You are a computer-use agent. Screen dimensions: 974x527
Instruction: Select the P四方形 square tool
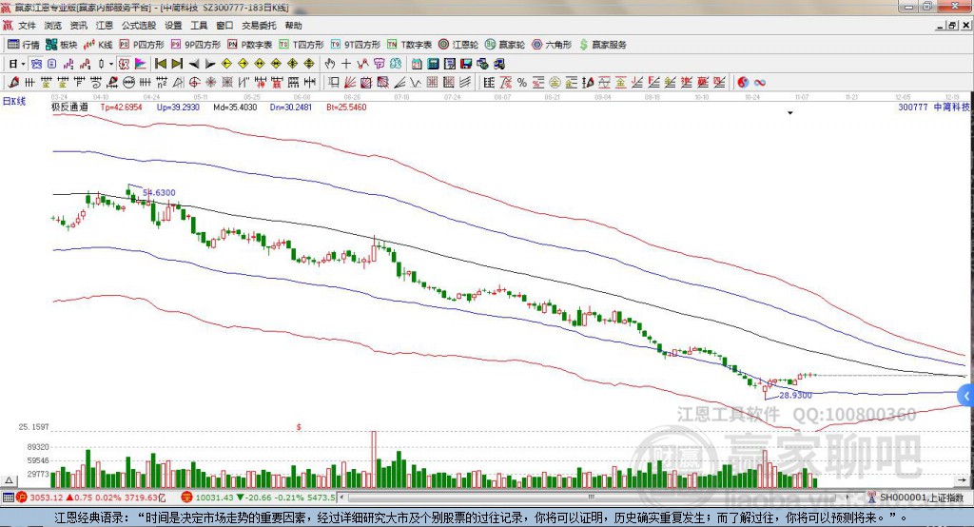pos(144,45)
